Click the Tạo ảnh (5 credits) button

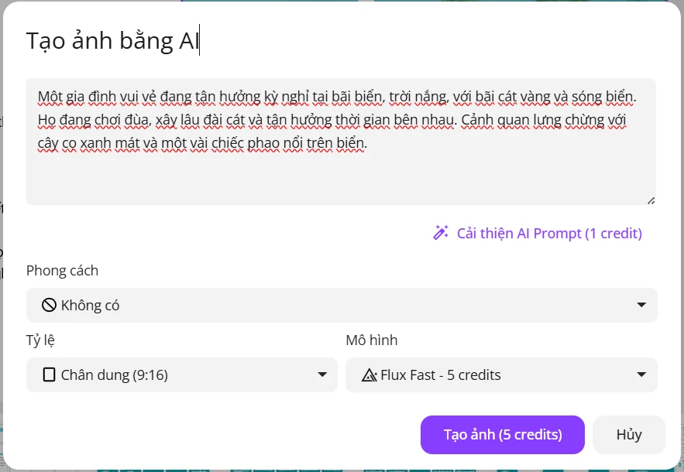tap(503, 435)
